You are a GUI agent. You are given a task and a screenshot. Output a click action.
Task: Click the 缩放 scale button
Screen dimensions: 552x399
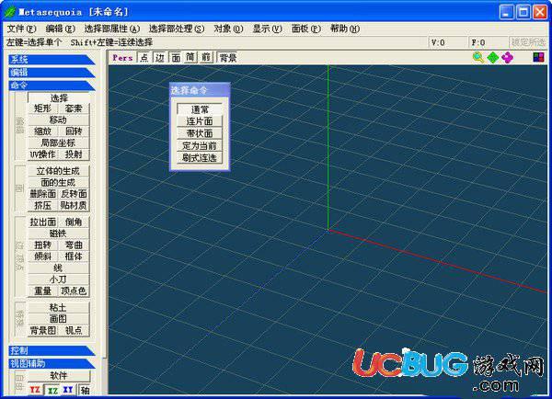point(43,131)
